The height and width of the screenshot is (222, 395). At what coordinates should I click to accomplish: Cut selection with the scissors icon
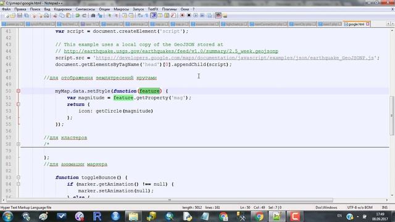tap(55, 15)
